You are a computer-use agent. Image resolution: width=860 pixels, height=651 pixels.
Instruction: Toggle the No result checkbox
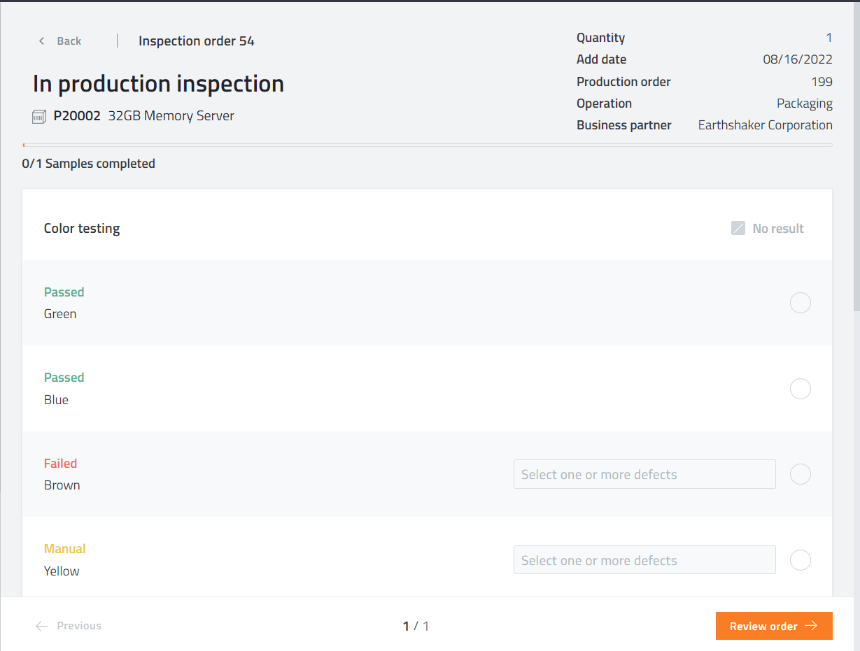[738, 229]
